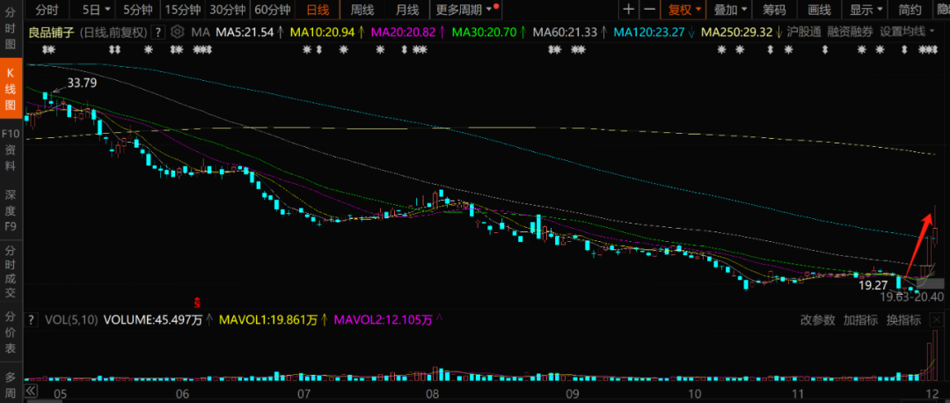Viewport: 950px width, 403px height.
Task: Click the 33.79 high price label
Action: pyautogui.click(x=82, y=84)
